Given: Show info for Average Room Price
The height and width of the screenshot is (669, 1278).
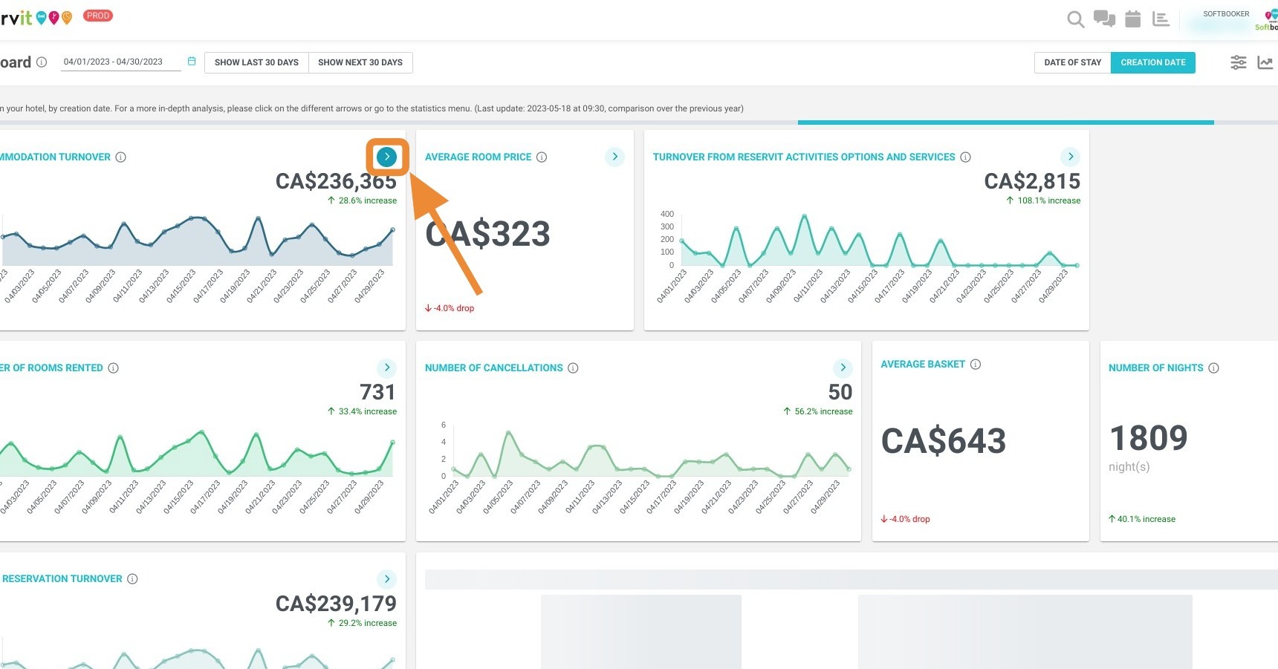Looking at the screenshot, I should (542, 157).
